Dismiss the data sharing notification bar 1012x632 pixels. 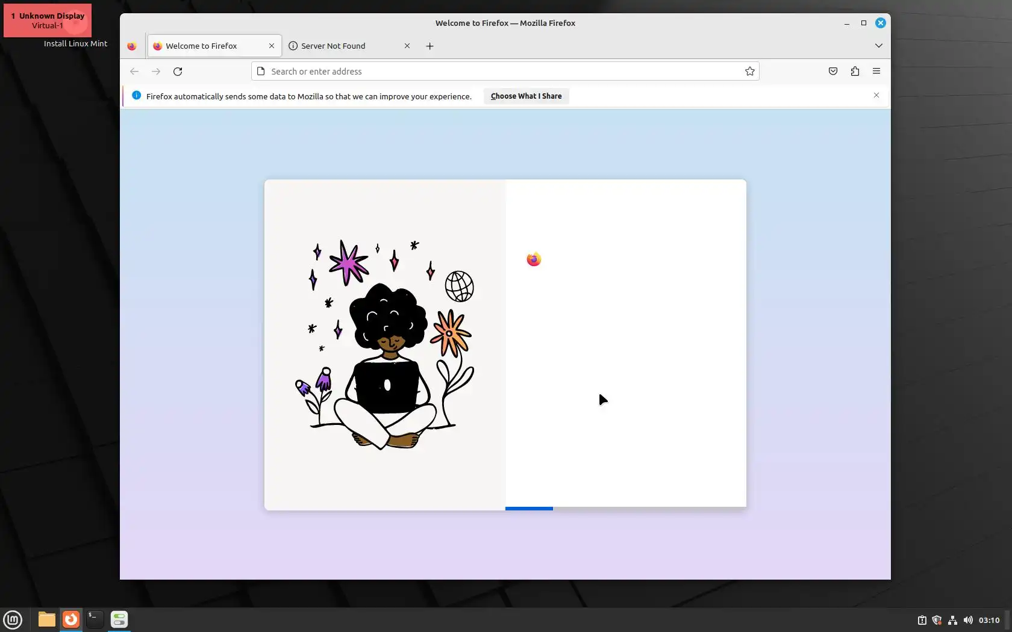876,95
